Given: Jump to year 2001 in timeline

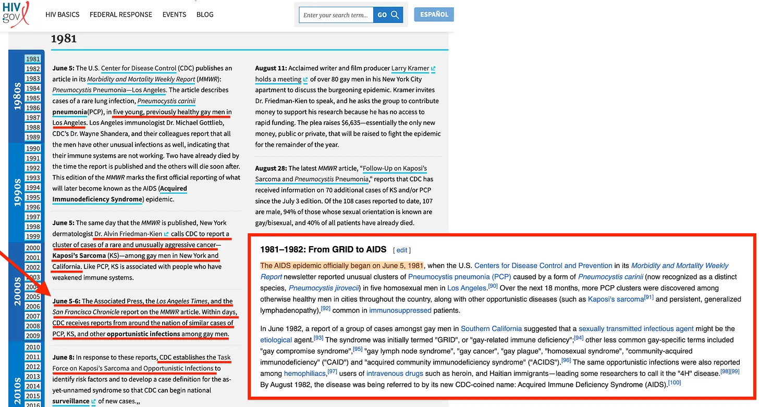Looking at the screenshot, I should pos(33,258).
